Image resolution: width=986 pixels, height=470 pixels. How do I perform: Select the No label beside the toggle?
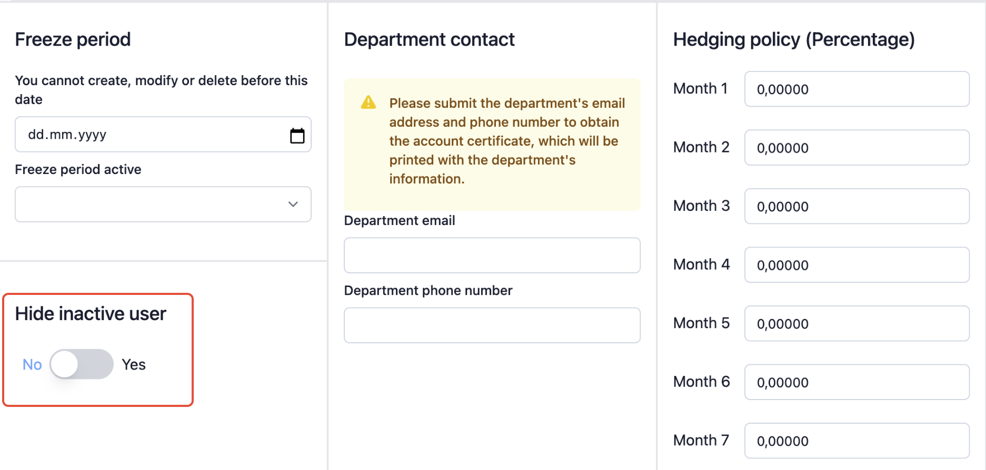[x=32, y=364]
